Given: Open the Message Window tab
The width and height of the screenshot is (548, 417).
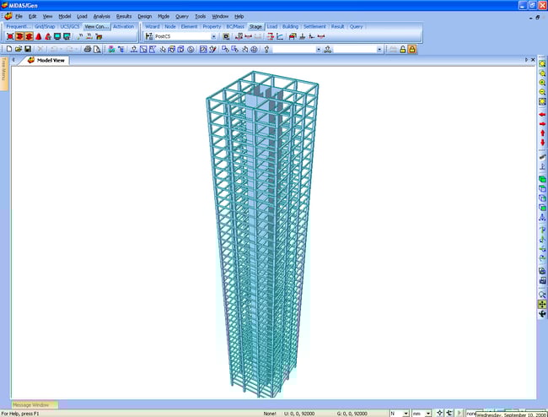Looking at the screenshot, I should [34, 405].
